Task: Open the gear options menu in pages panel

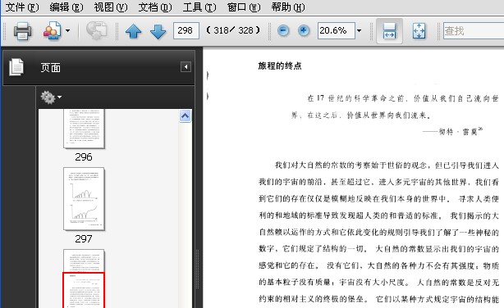Action: 51,97
